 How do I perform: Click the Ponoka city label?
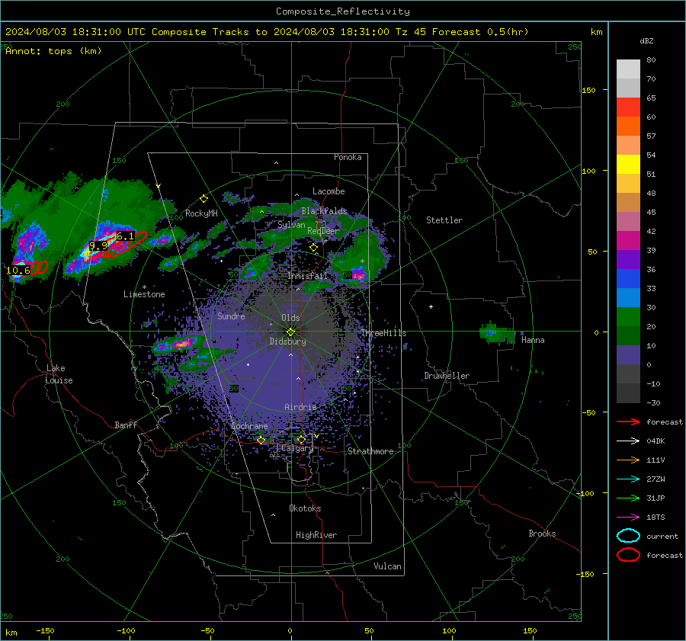click(x=348, y=157)
